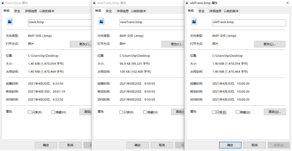Click created time 9:59:59 in newTravis.bmp window
This screenshot has height=151, width=292.
[x=137, y=83]
